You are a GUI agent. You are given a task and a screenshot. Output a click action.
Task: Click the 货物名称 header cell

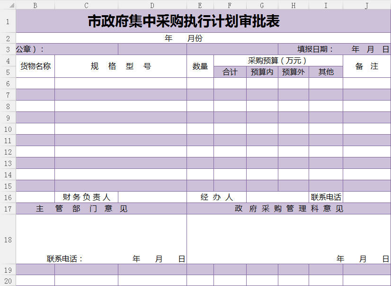36,66
